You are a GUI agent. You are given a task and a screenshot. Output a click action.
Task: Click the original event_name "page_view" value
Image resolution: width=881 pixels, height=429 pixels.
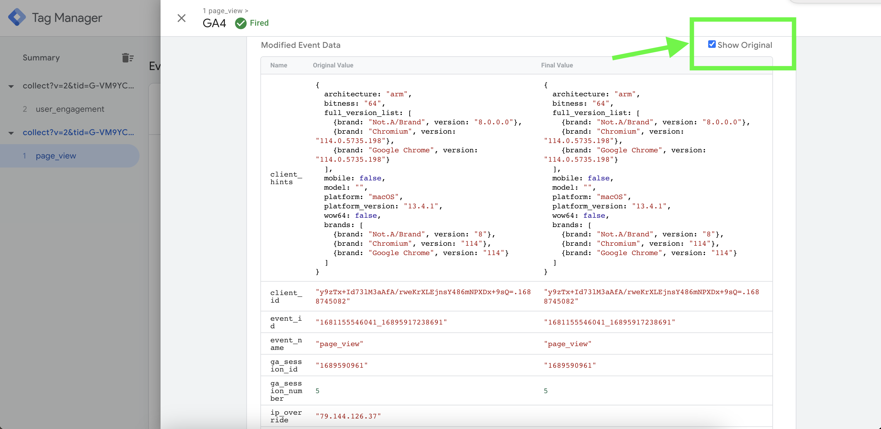coord(339,344)
